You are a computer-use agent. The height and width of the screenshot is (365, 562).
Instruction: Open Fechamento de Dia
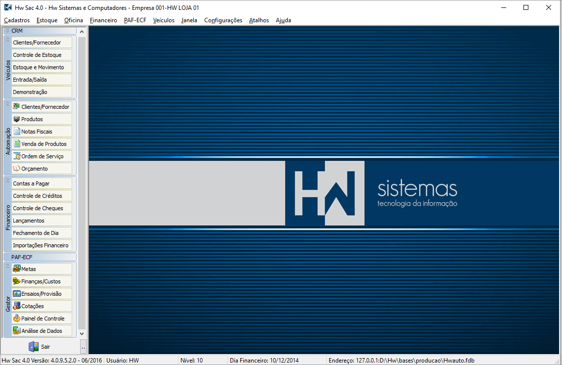[x=42, y=232]
